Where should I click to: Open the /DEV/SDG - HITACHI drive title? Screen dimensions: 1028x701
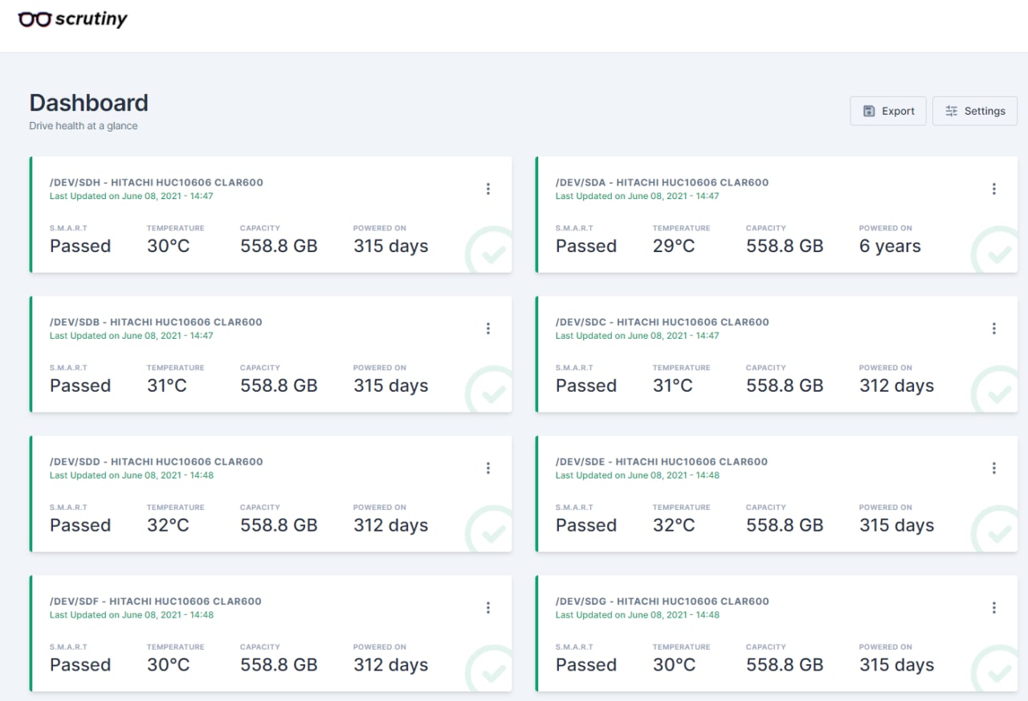(662, 601)
